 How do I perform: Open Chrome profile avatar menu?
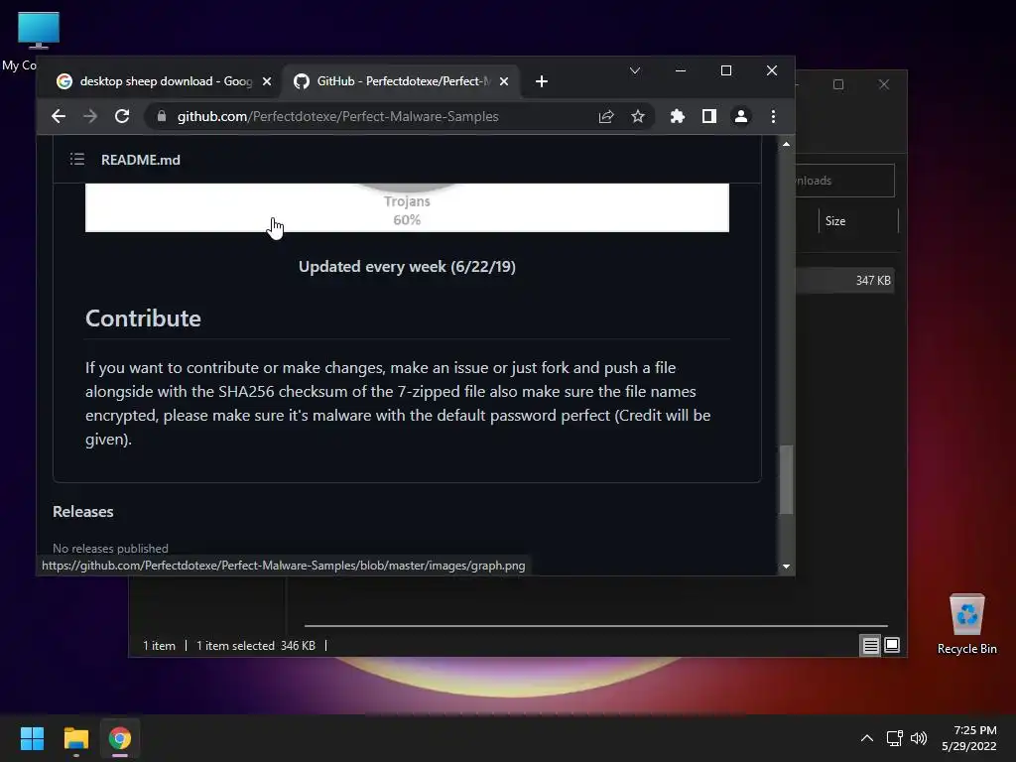(x=740, y=117)
